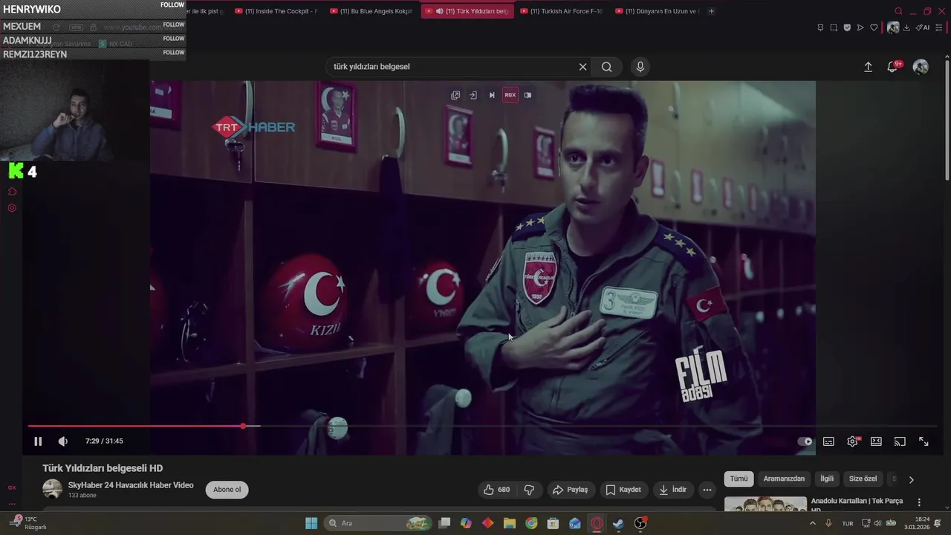Screen dimensions: 951x535
Task: Open the Windows Start menu
Action: (311, 523)
